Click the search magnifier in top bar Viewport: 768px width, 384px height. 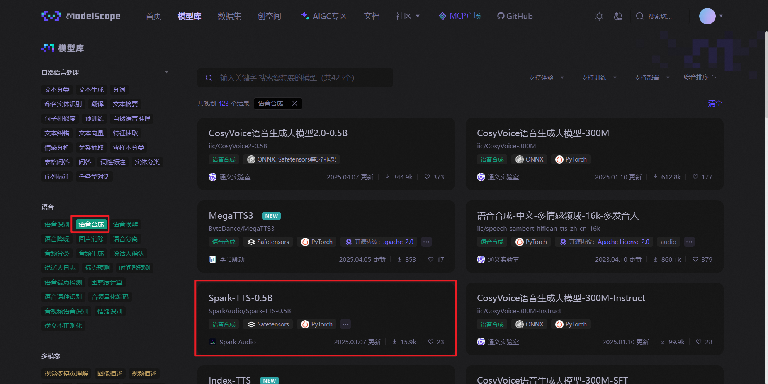point(639,16)
